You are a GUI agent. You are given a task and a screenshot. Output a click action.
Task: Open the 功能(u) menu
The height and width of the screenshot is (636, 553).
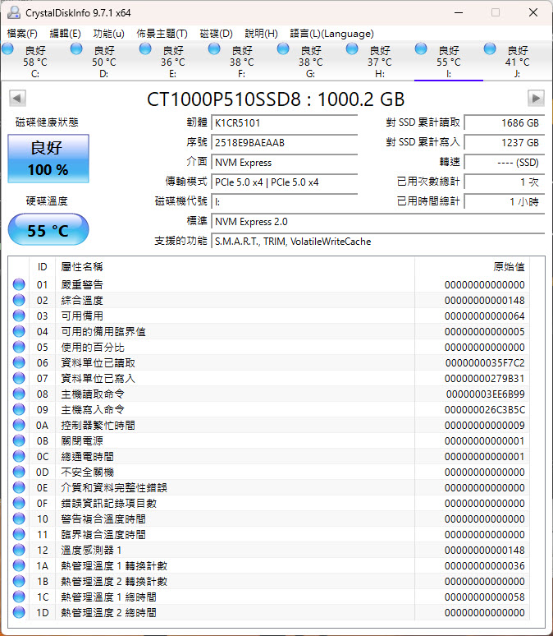coord(108,34)
